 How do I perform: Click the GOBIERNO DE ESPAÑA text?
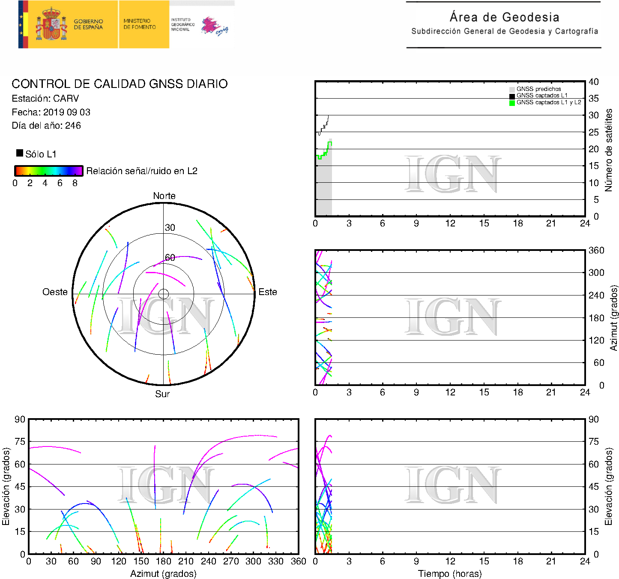(x=88, y=24)
